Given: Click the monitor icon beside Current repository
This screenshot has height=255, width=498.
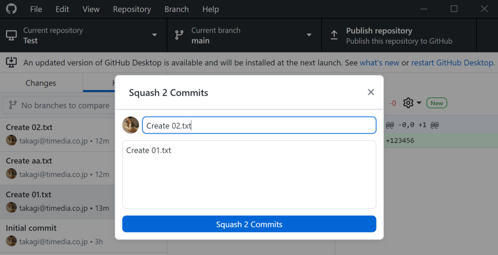Looking at the screenshot, I should click(12, 36).
